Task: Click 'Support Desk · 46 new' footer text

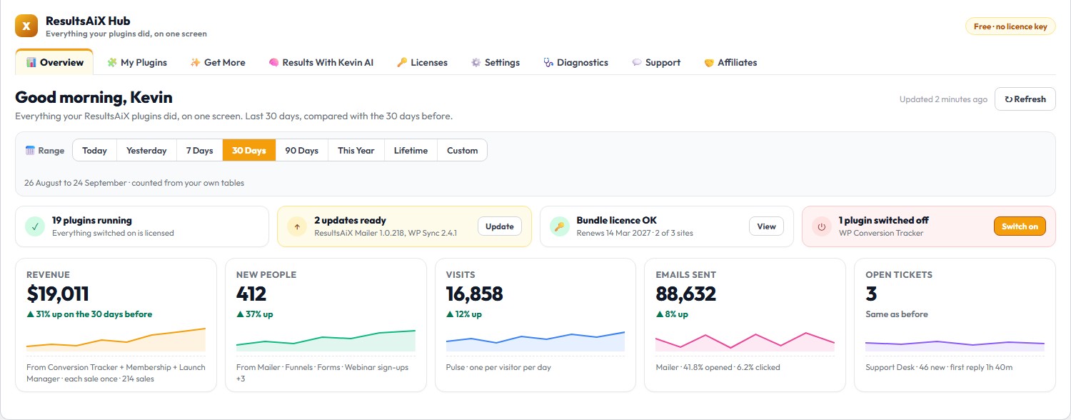Action: tap(898, 368)
